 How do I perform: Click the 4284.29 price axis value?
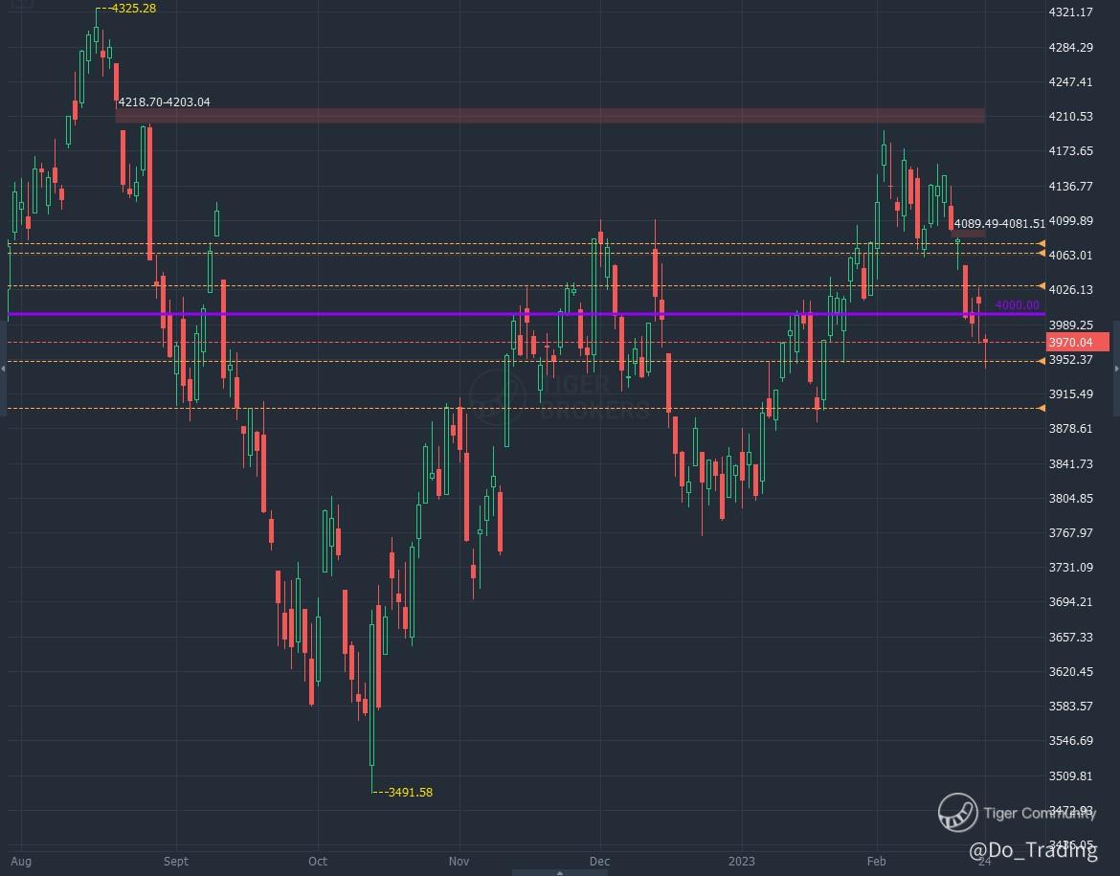click(x=1071, y=47)
